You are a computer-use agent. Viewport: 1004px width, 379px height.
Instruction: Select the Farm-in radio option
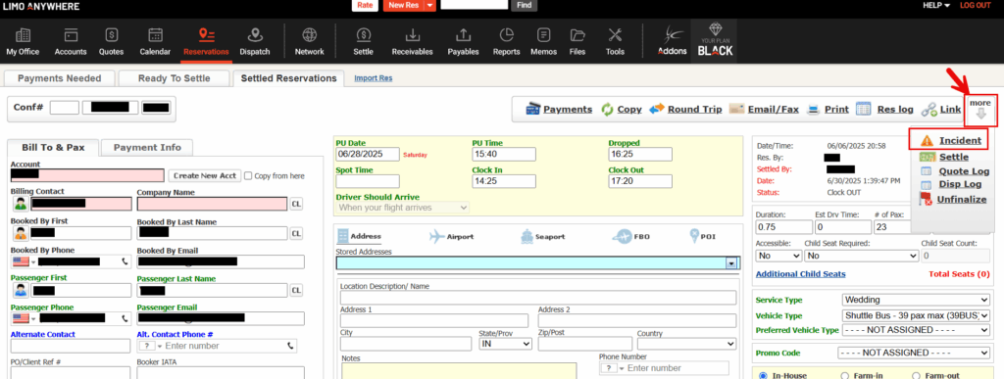tap(844, 375)
